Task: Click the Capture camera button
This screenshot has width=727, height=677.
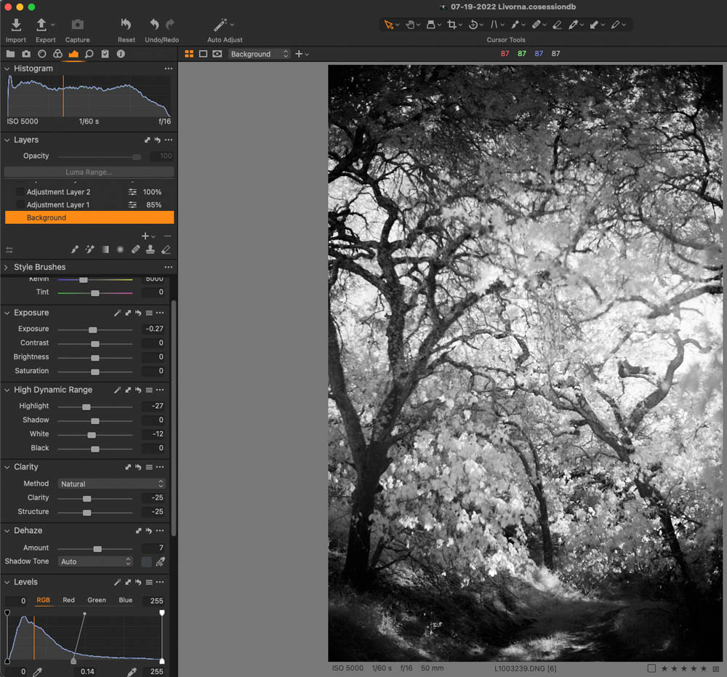Action: 78,31
